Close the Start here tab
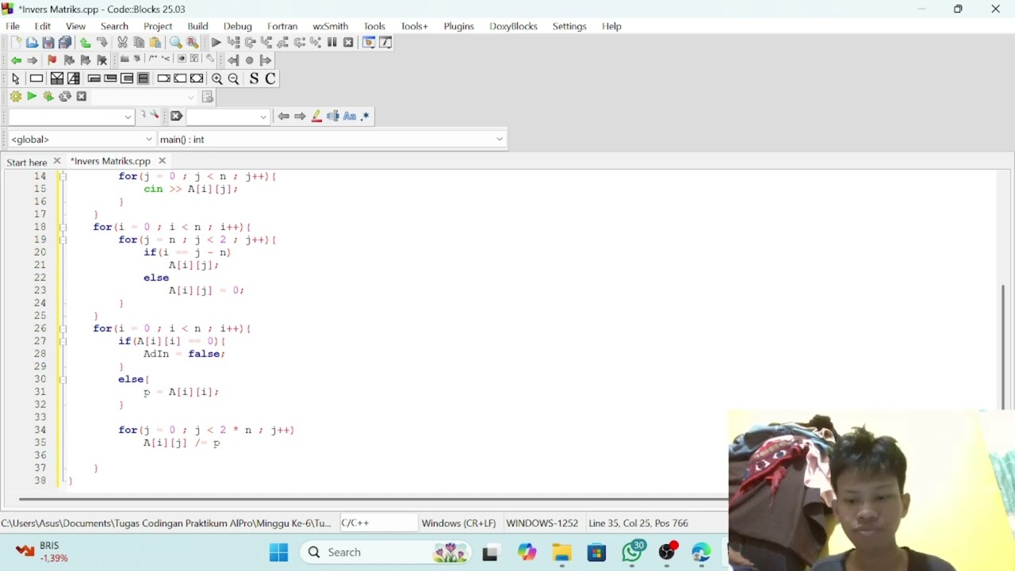This screenshot has width=1015, height=571. (x=56, y=161)
